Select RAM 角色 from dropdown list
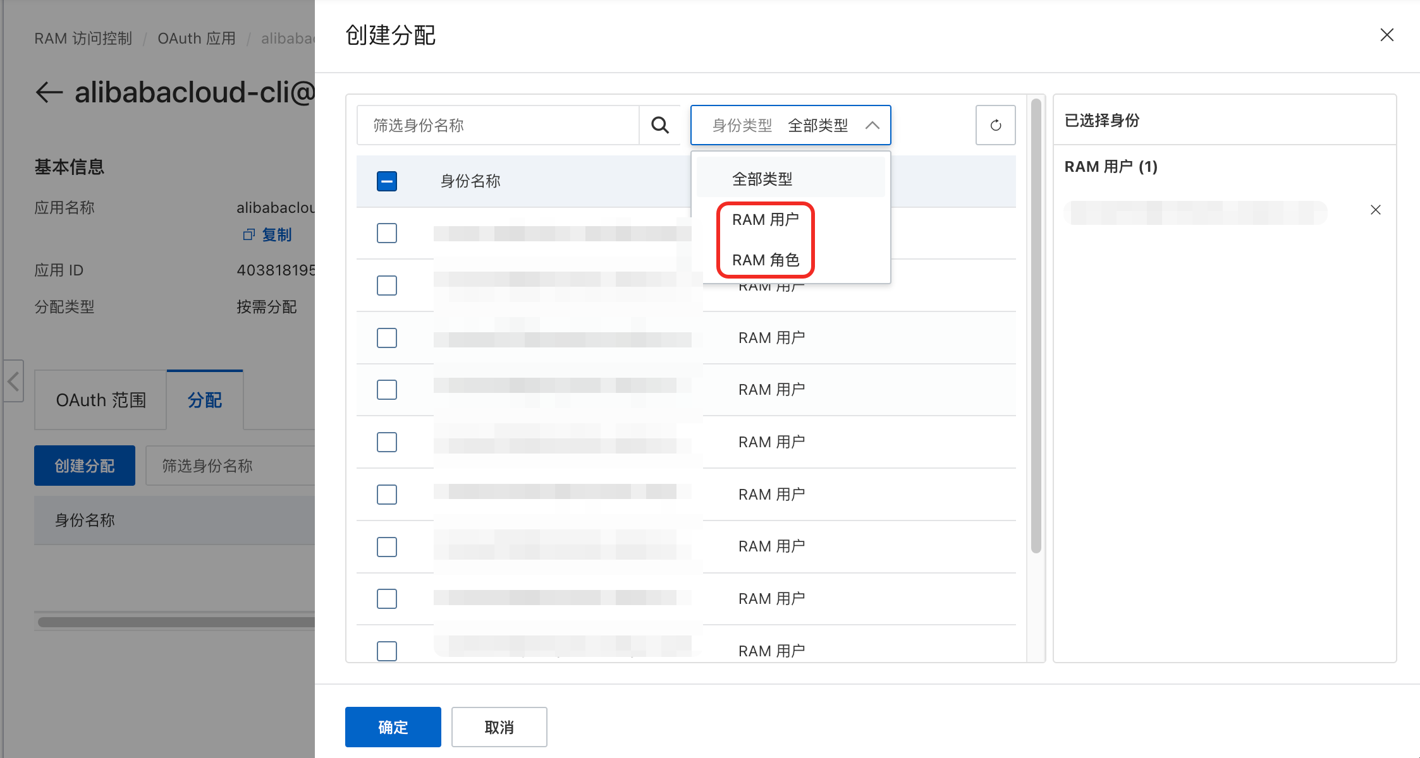This screenshot has height=758, width=1420. (765, 260)
